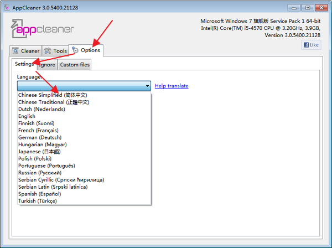
Task: Choose Chinese Simplified from language list
Action: 84,95
